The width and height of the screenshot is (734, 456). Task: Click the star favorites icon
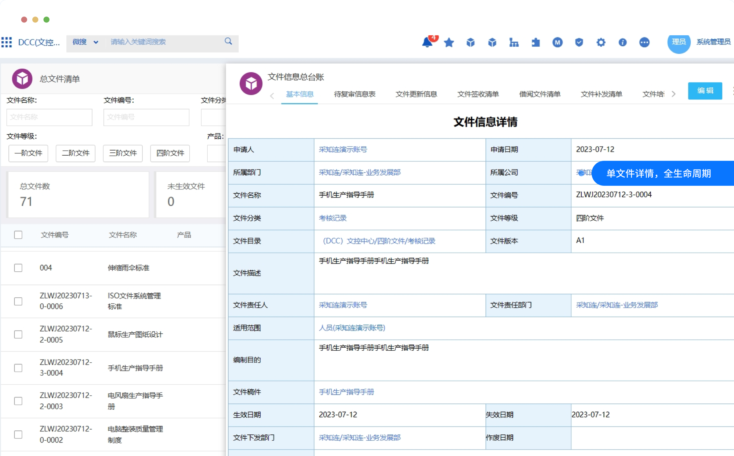pyautogui.click(x=449, y=43)
